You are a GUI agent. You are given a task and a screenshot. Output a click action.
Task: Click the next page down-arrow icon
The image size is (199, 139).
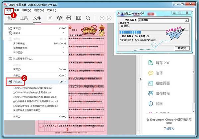(x=109, y=18)
